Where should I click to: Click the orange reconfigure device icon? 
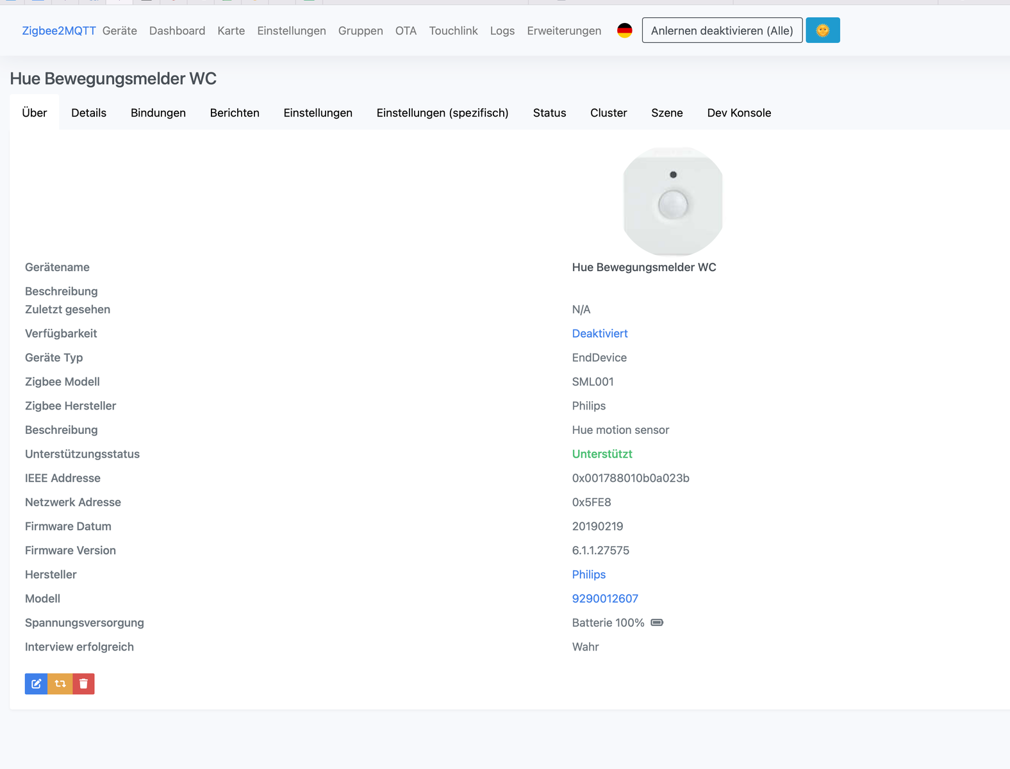(60, 684)
